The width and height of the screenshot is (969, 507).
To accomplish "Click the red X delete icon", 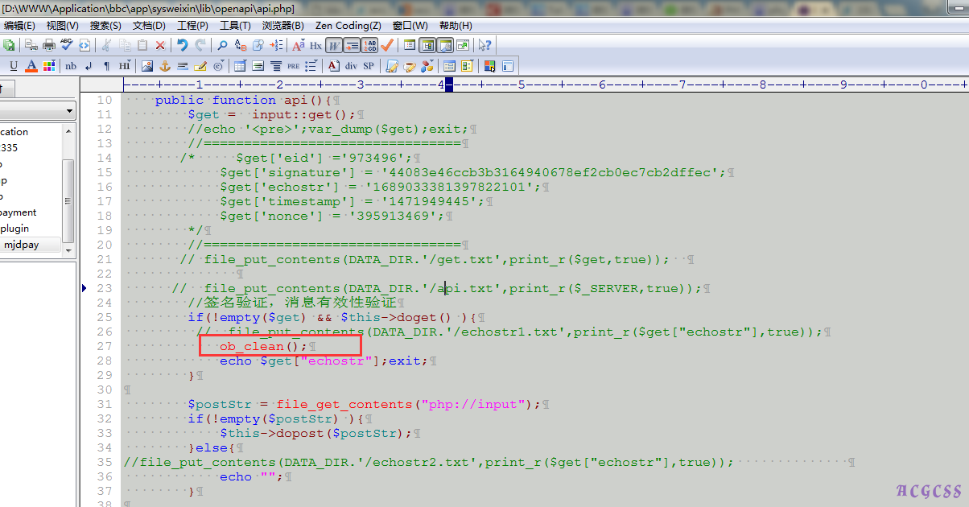I will (x=160, y=45).
